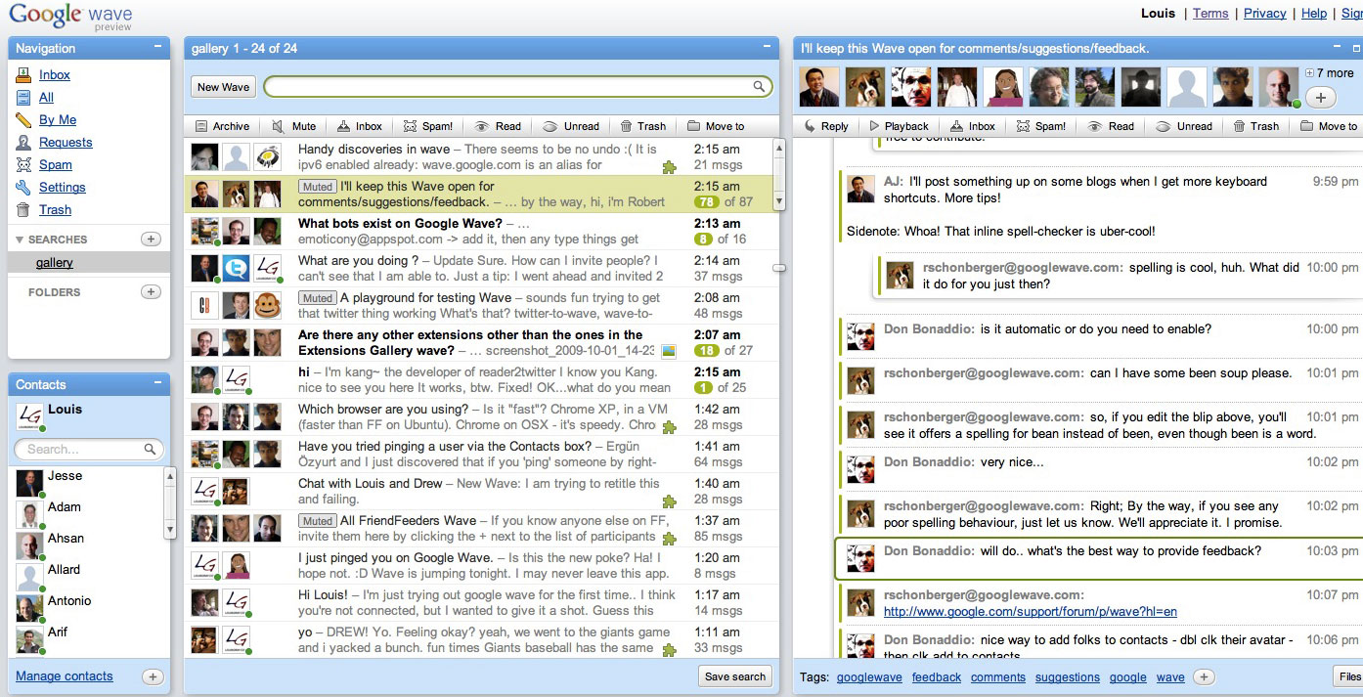The image size is (1363, 697).
Task: Add a new folder next to FOLDERS
Action: pyautogui.click(x=151, y=291)
